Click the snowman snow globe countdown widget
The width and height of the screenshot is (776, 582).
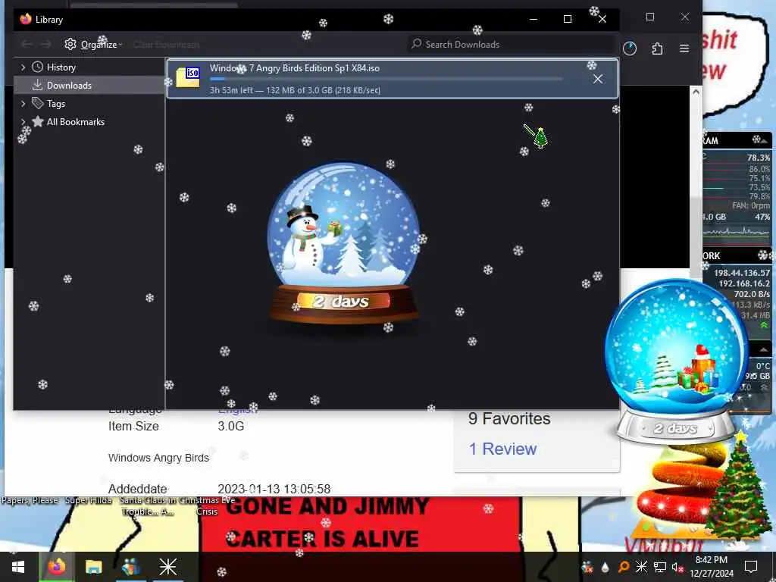click(343, 242)
